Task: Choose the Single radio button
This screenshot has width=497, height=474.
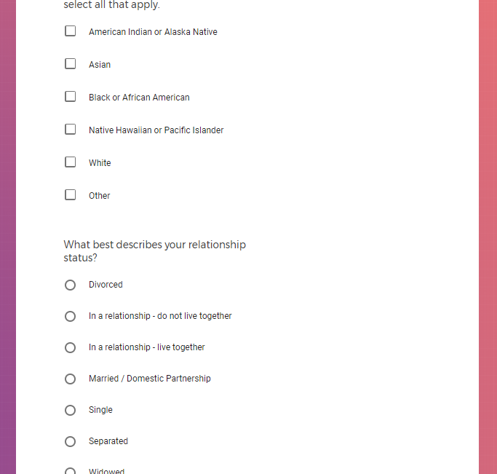Action: (x=71, y=410)
